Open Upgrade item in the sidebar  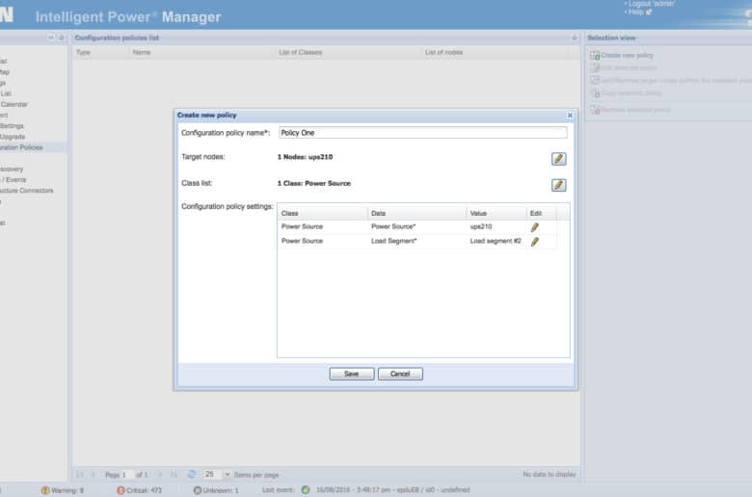click(x=13, y=137)
